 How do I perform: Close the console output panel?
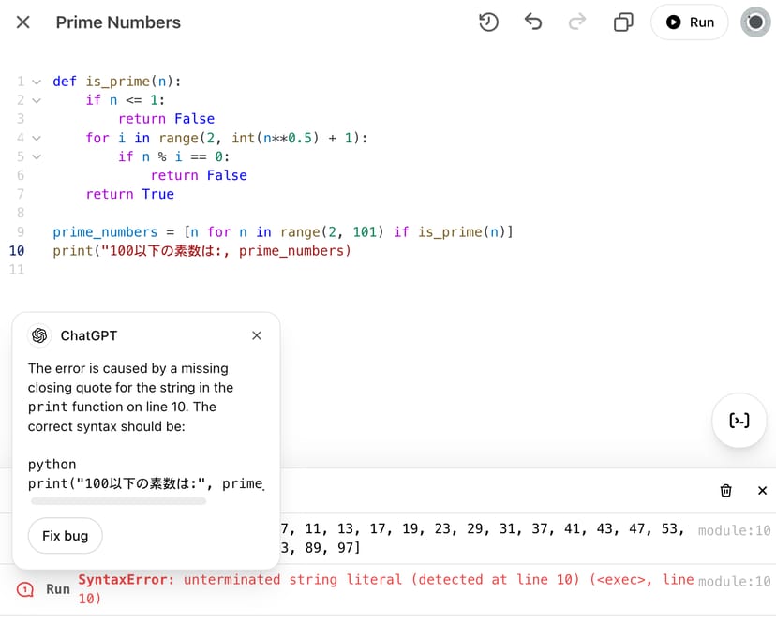[x=762, y=491]
